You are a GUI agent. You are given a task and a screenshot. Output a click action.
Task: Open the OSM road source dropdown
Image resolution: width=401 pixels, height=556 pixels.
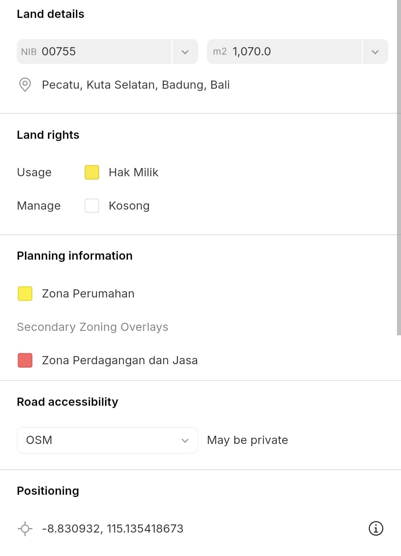tap(107, 440)
